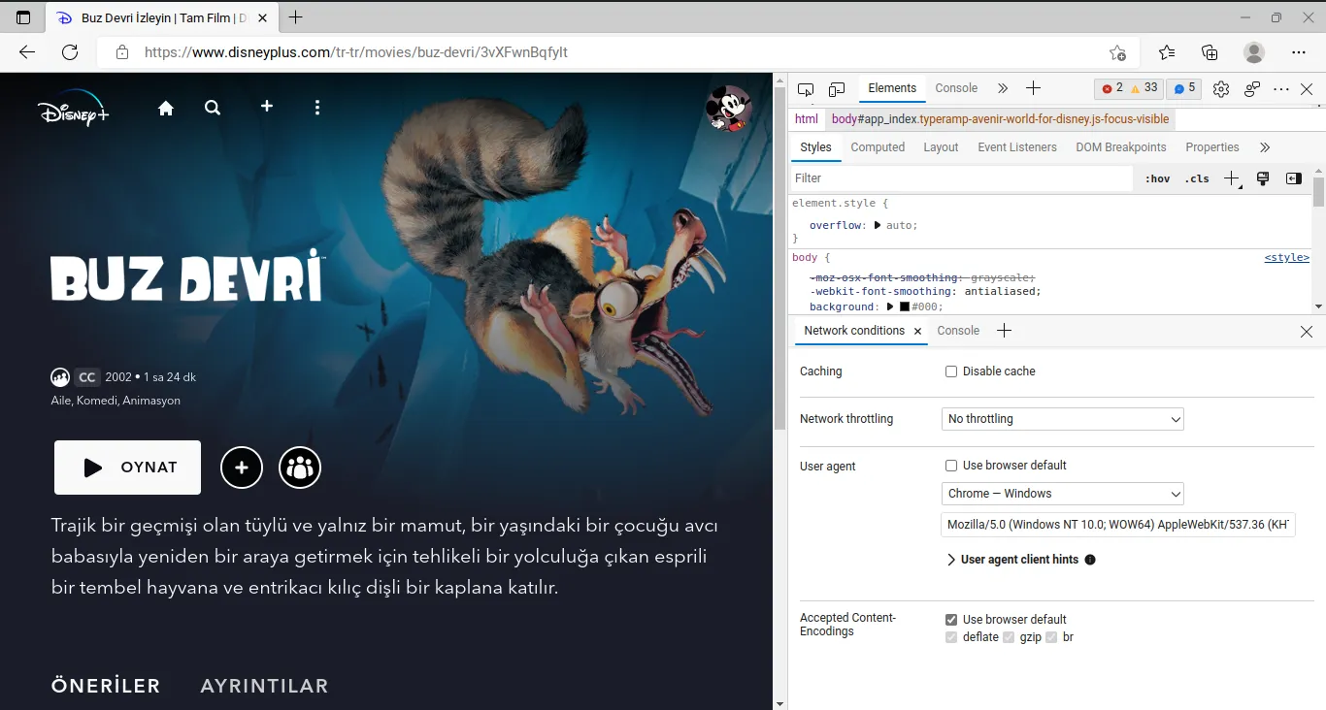Open the Mickey Mouse profile avatar

[727, 108]
